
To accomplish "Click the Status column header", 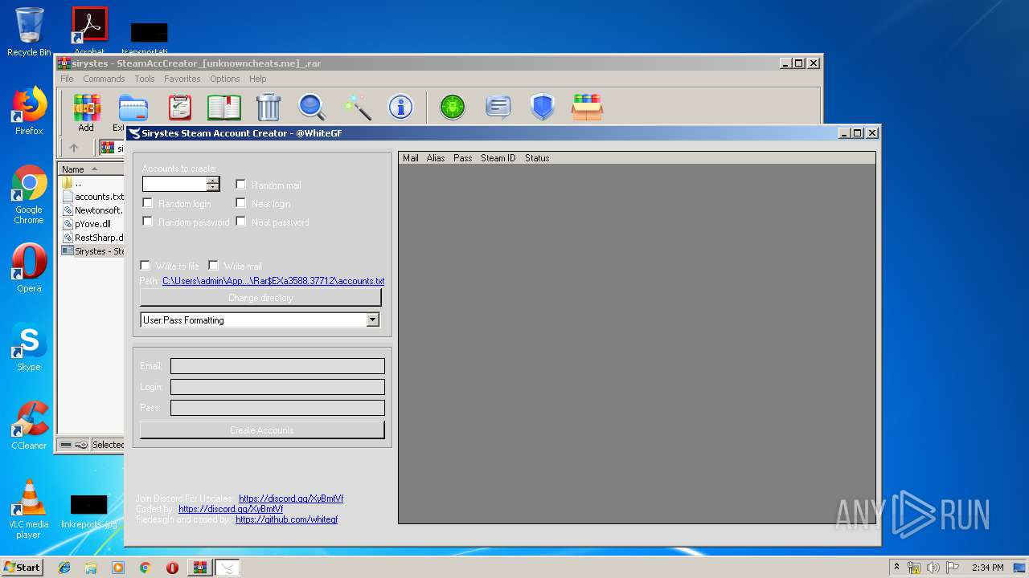I will coord(537,158).
